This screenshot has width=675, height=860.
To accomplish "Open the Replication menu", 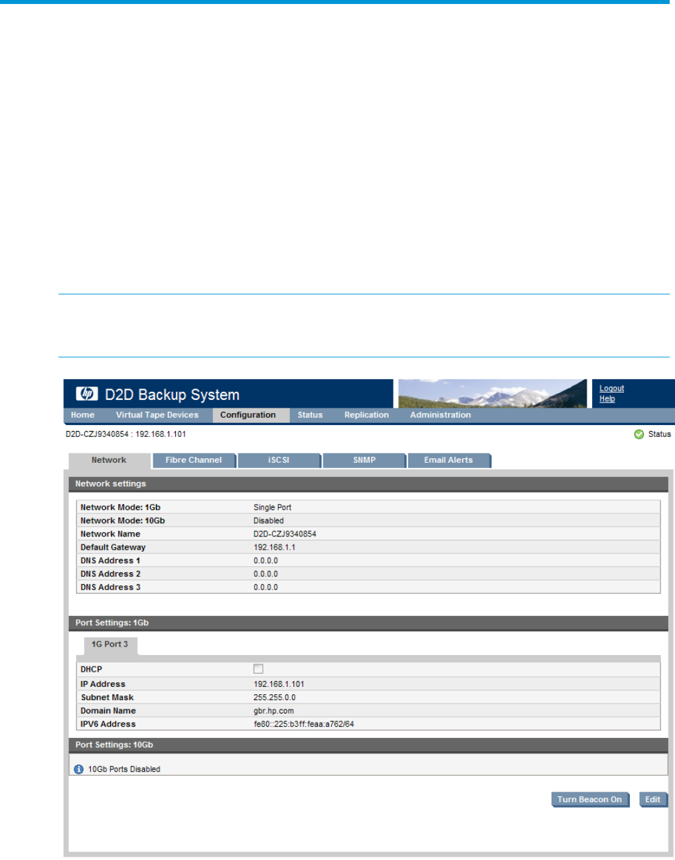I will (366, 415).
